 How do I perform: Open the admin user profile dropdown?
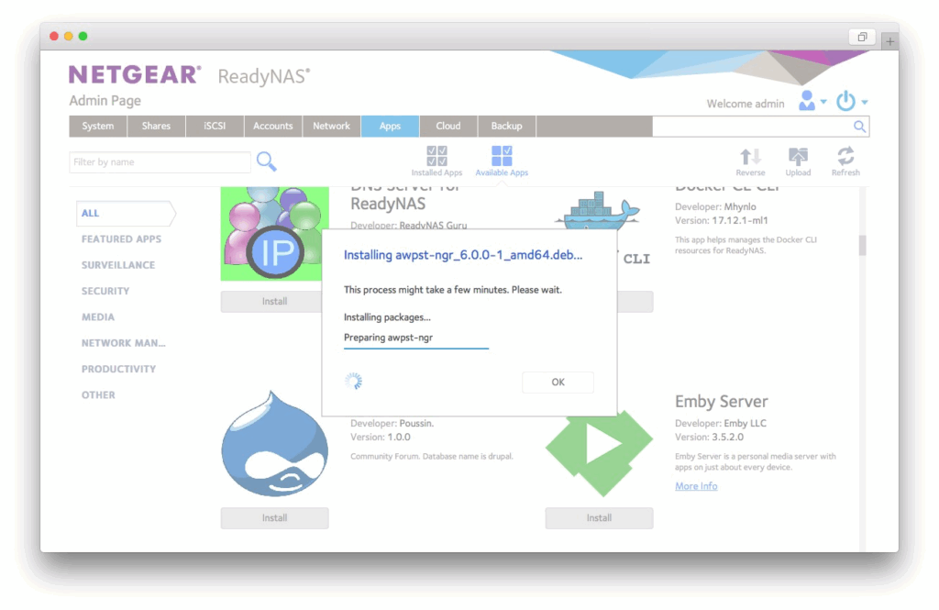pyautogui.click(x=811, y=102)
